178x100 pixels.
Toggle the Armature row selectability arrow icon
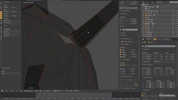175,13
